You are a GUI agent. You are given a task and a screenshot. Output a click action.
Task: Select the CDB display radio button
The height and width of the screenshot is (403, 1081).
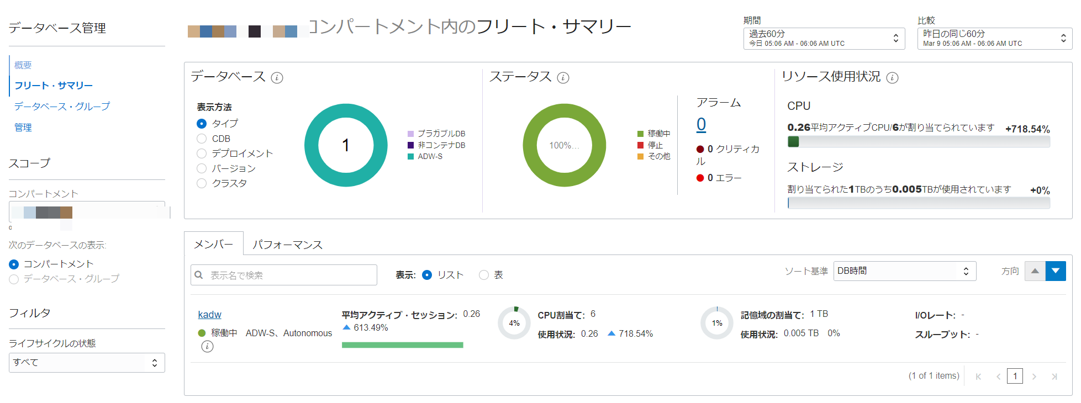[202, 139]
